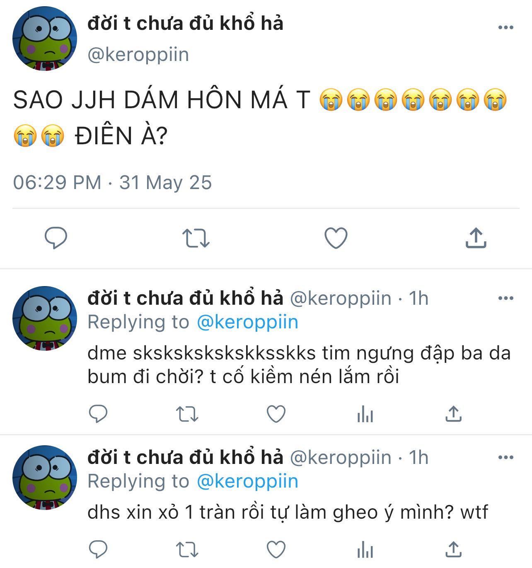Retweet the main 06:29 PM tweet

(196, 238)
